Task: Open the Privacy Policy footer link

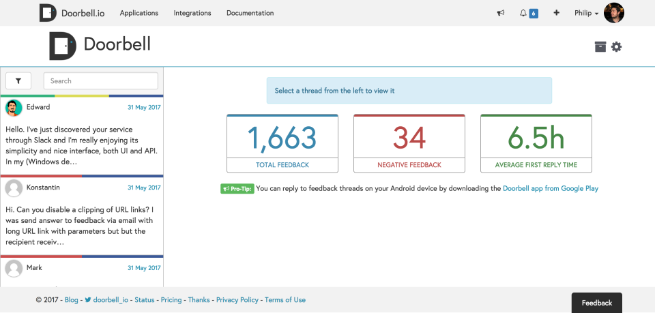Action: coord(237,299)
